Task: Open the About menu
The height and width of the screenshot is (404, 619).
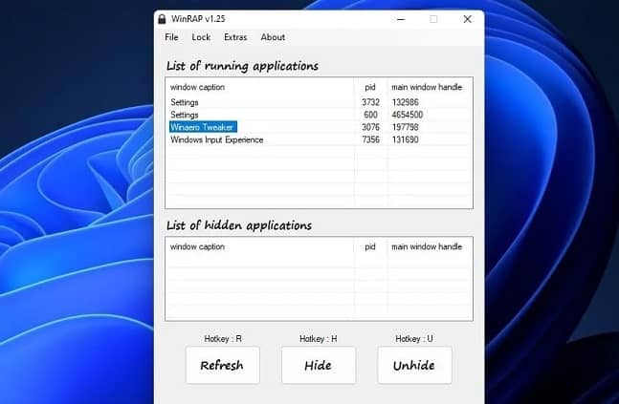Action: click(273, 37)
